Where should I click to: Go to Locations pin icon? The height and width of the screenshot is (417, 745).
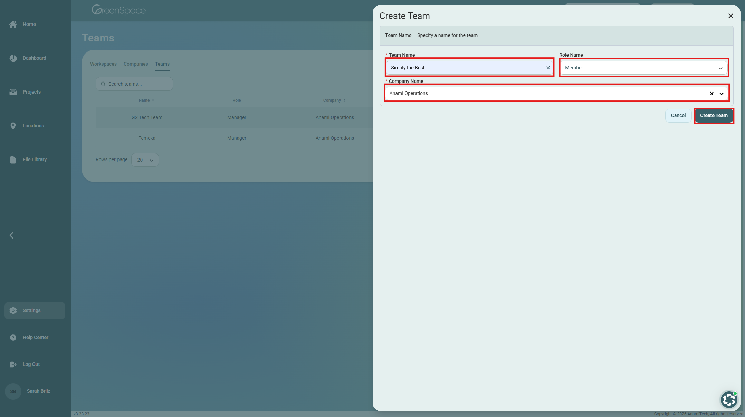[13, 126]
